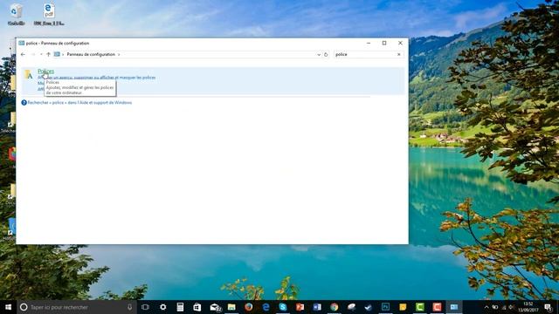Switch to the Control Panel taskbar button

pyautogui.click(x=454, y=307)
